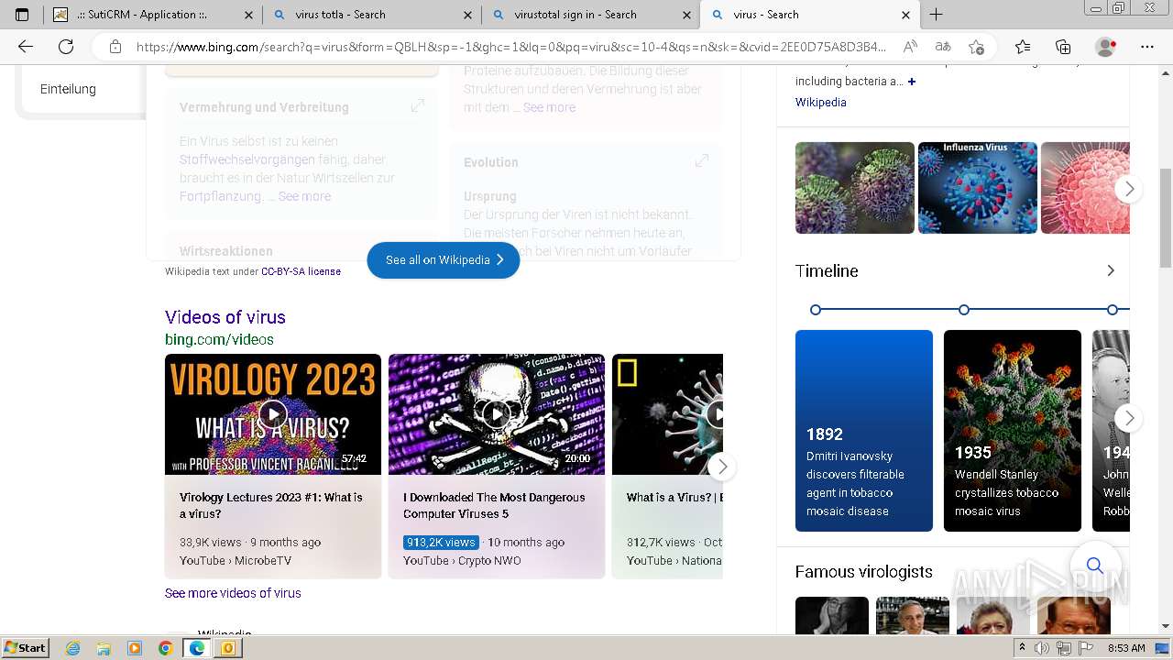Click the address bar URL field
Viewport: 1173px width, 660px height.
point(511,47)
